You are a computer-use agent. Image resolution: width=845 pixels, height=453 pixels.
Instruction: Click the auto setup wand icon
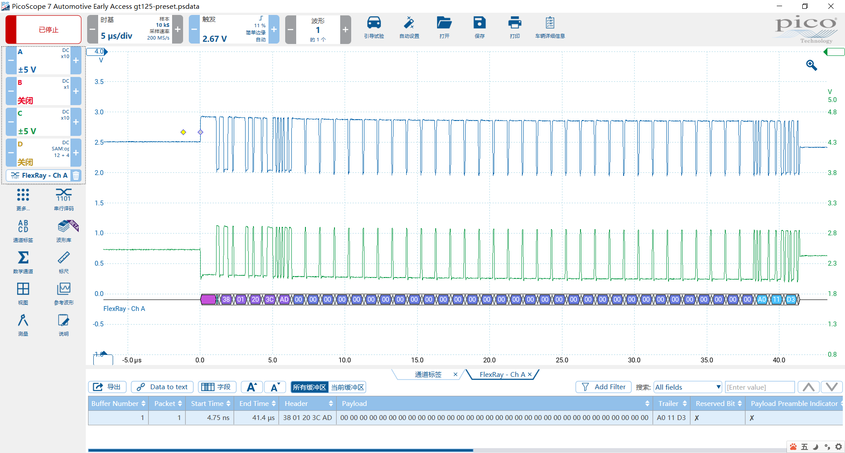click(x=409, y=27)
